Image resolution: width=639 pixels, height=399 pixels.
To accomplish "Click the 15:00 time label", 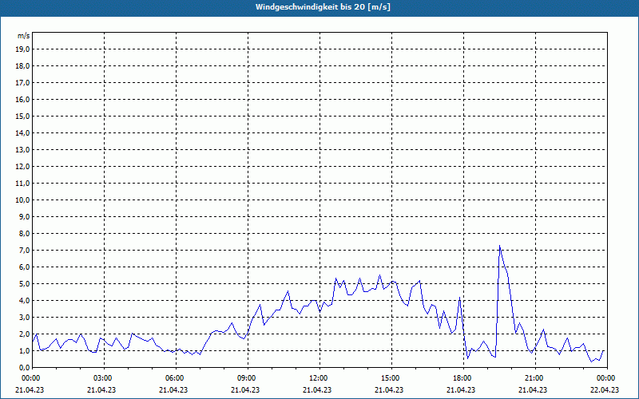I will coord(391,378).
